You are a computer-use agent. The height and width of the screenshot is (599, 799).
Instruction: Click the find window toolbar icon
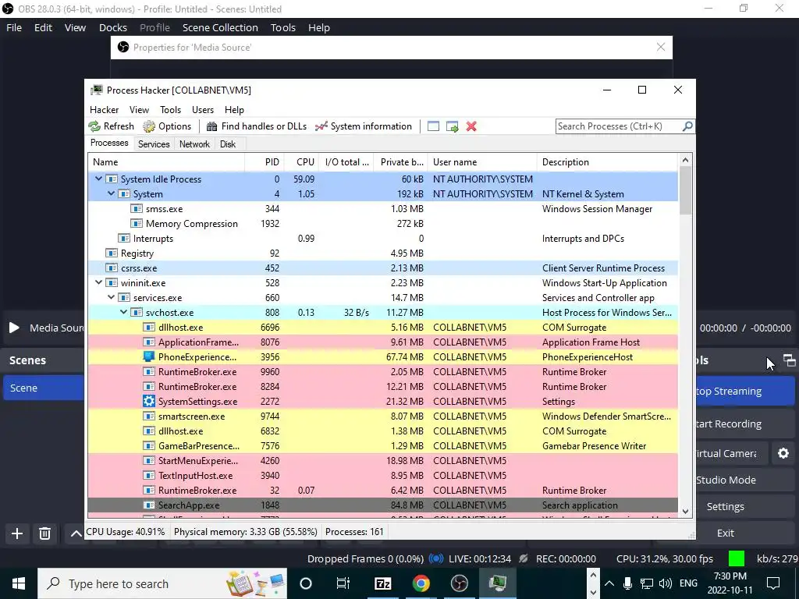coord(433,126)
